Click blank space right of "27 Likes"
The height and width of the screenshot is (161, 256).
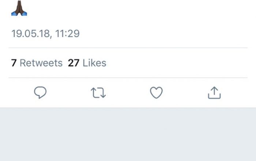click(176, 63)
